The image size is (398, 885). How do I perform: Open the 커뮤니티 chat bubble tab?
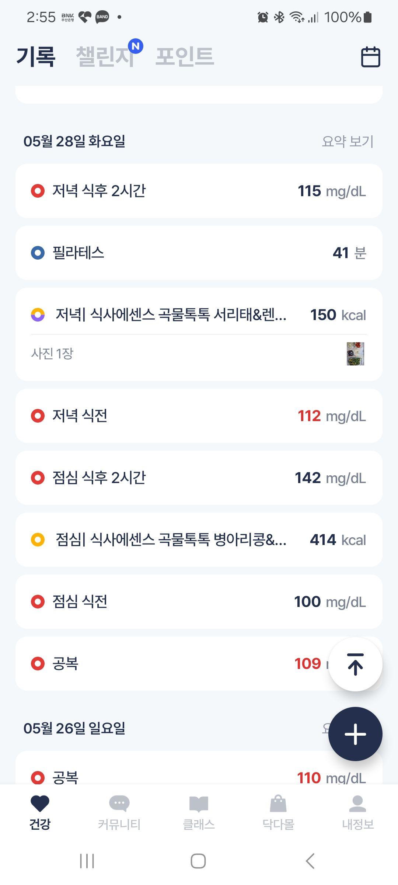tap(119, 812)
